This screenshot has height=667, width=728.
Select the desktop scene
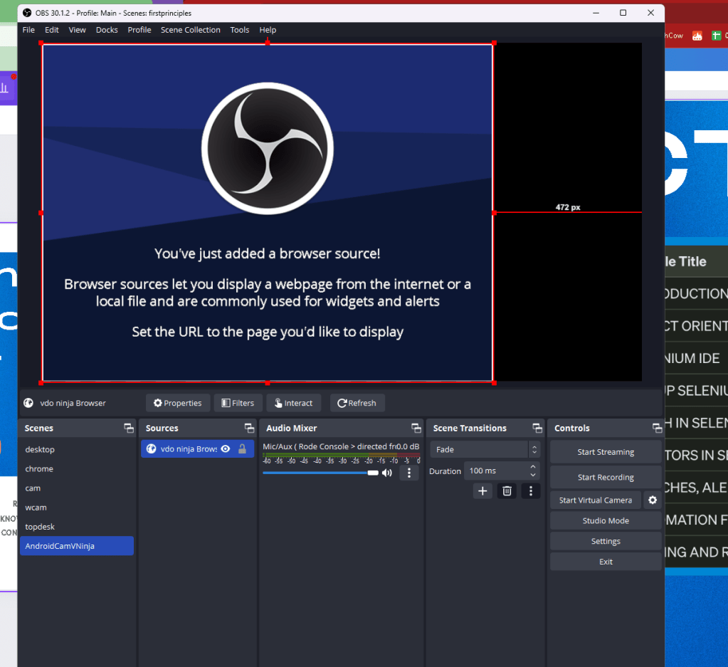click(77, 450)
